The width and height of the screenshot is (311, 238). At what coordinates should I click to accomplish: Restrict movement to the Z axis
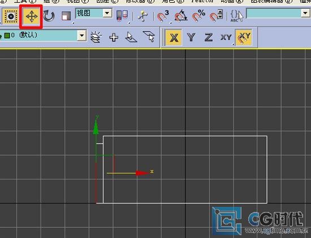[209, 37]
